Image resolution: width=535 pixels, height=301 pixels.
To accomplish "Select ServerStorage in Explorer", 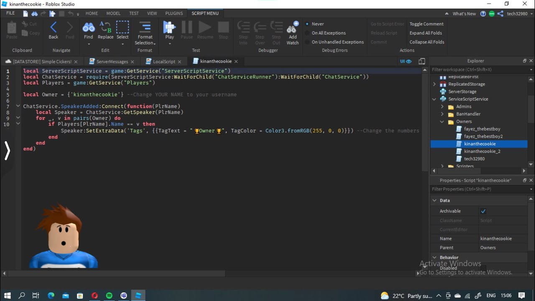I will tap(462, 92).
